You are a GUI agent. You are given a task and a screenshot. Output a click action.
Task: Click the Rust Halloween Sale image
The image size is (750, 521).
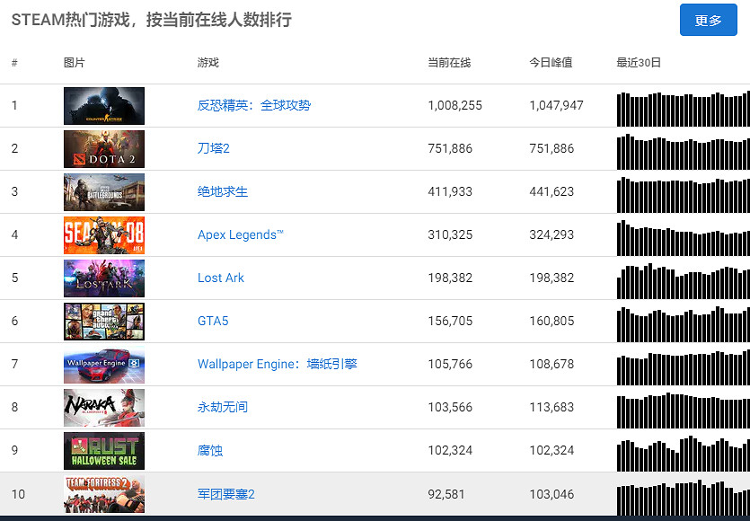pyautogui.click(x=103, y=450)
